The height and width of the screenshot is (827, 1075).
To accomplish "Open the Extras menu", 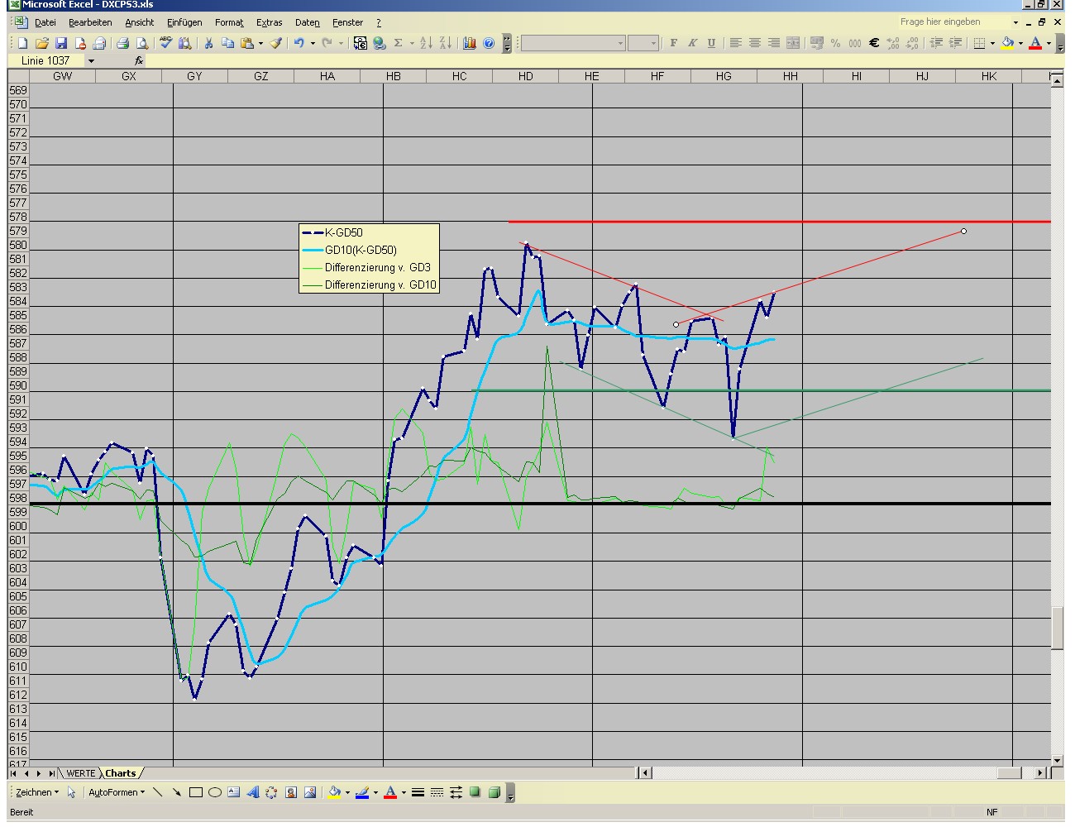I will click(269, 22).
